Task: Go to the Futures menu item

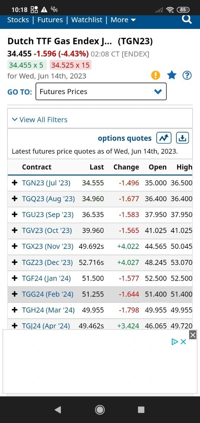Action: point(50,20)
